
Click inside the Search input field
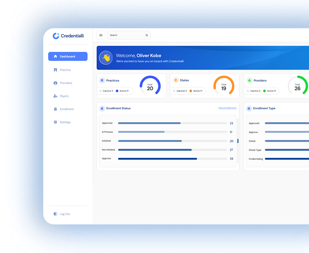125,35
